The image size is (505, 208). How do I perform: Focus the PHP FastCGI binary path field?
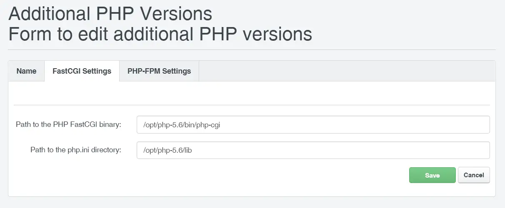tap(313, 125)
